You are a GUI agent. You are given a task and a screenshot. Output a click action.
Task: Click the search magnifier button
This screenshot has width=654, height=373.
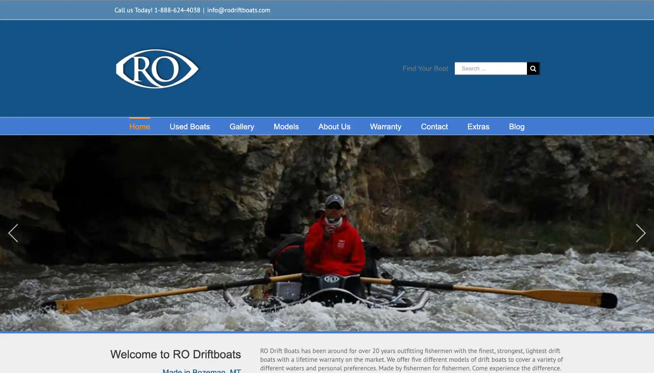(533, 68)
